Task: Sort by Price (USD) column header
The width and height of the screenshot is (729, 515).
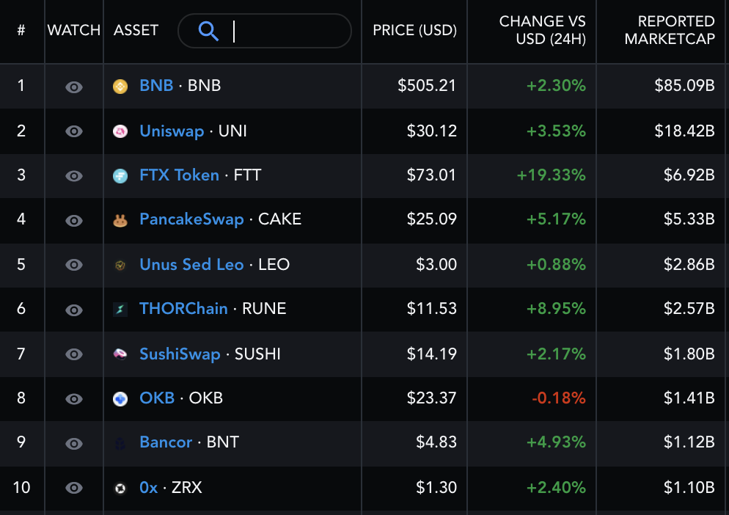Action: [x=414, y=30]
